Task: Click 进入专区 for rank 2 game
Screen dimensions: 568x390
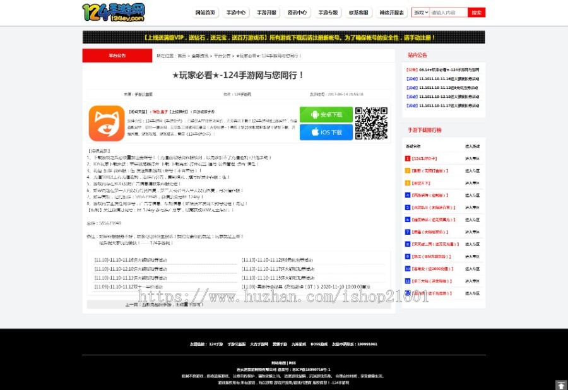Action: click(x=472, y=170)
